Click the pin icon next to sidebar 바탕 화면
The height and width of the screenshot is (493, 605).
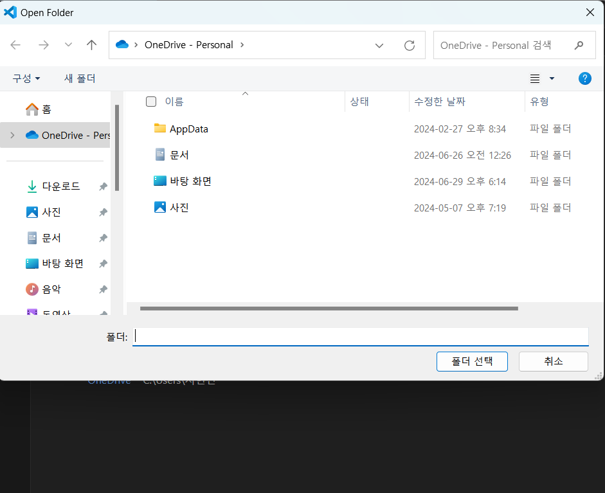(x=103, y=264)
